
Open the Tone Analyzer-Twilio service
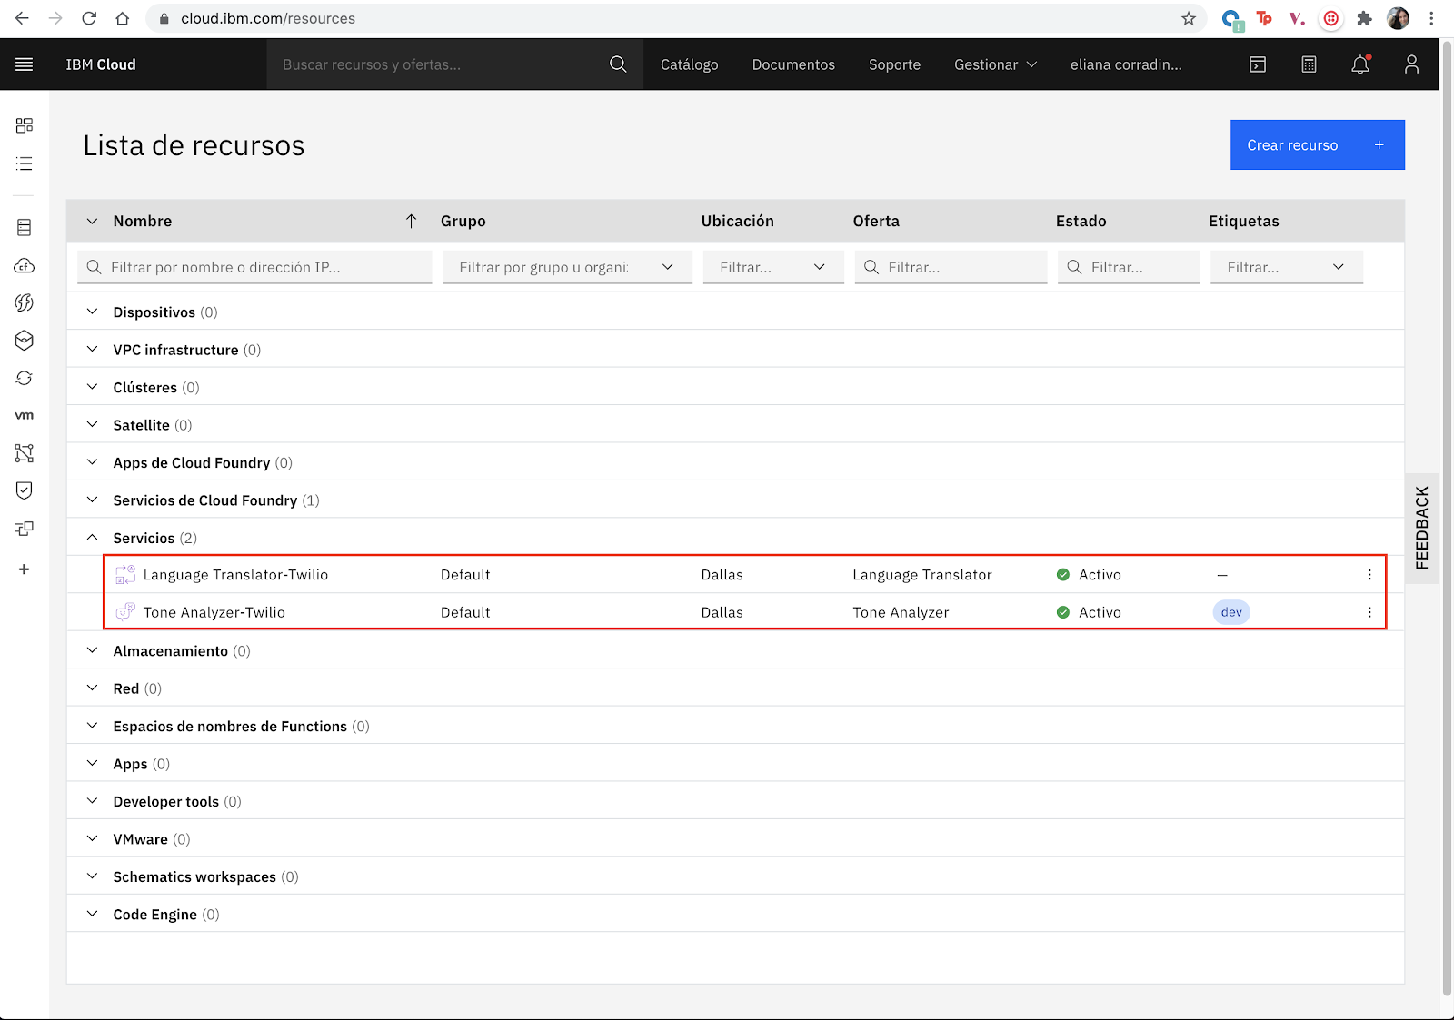214,612
